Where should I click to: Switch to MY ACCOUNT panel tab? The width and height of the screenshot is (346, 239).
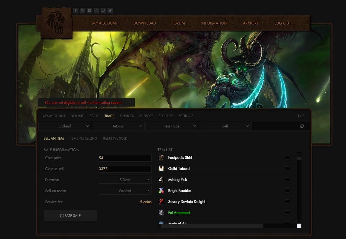[54, 116]
